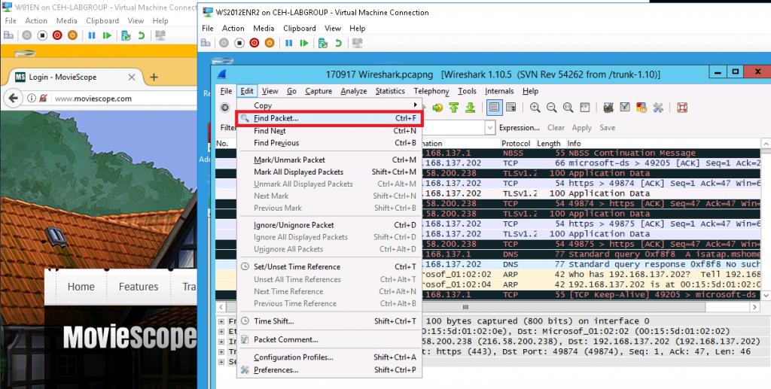
Task: Choose Time Shift... in Edit menu
Action: click(x=328, y=321)
